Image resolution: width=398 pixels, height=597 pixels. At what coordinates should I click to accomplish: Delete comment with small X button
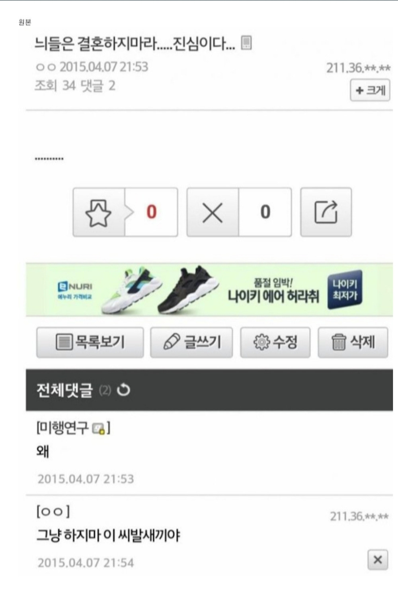tap(378, 560)
